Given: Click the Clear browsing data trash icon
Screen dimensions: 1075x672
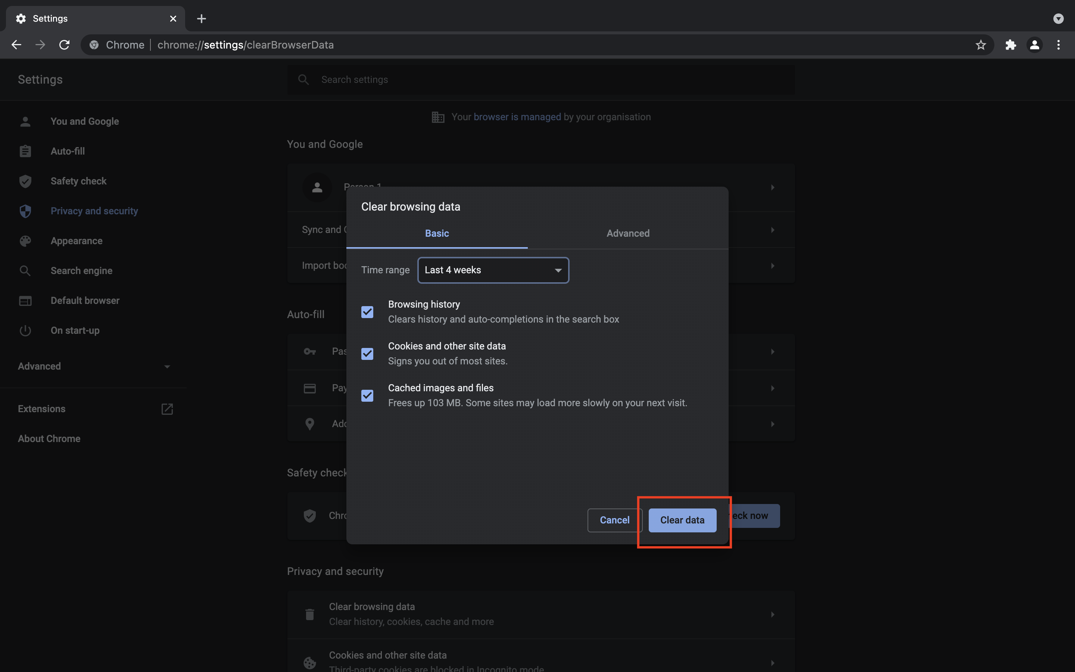Looking at the screenshot, I should pos(309,614).
